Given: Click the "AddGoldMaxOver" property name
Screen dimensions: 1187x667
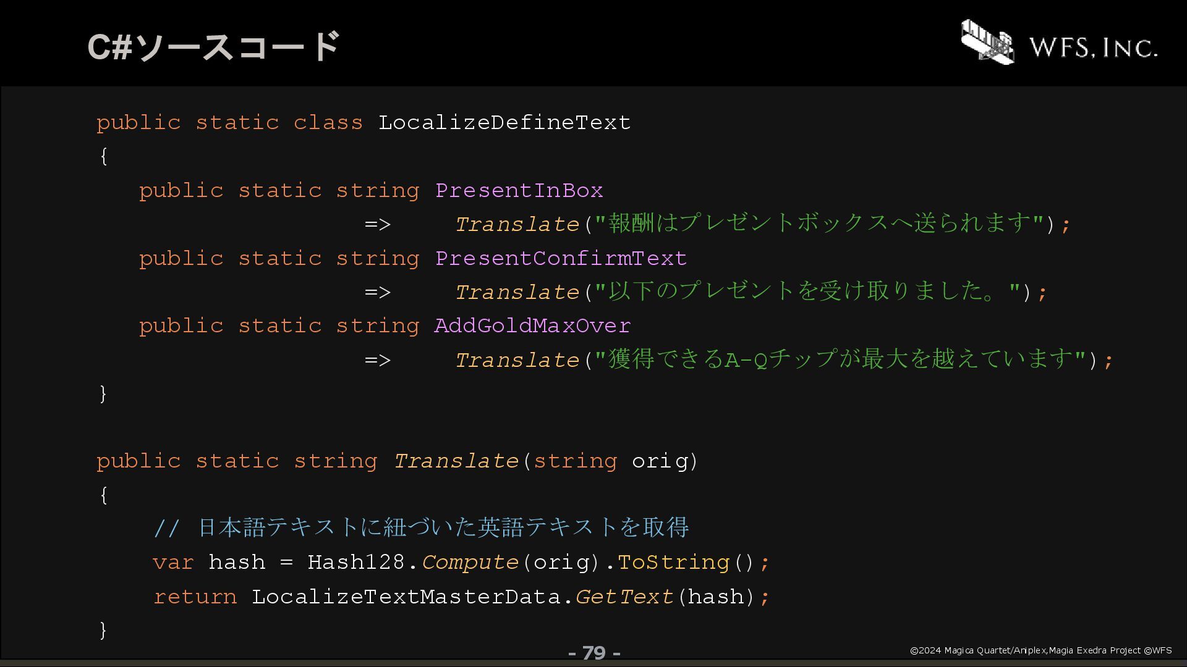Looking at the screenshot, I should 533,325.
